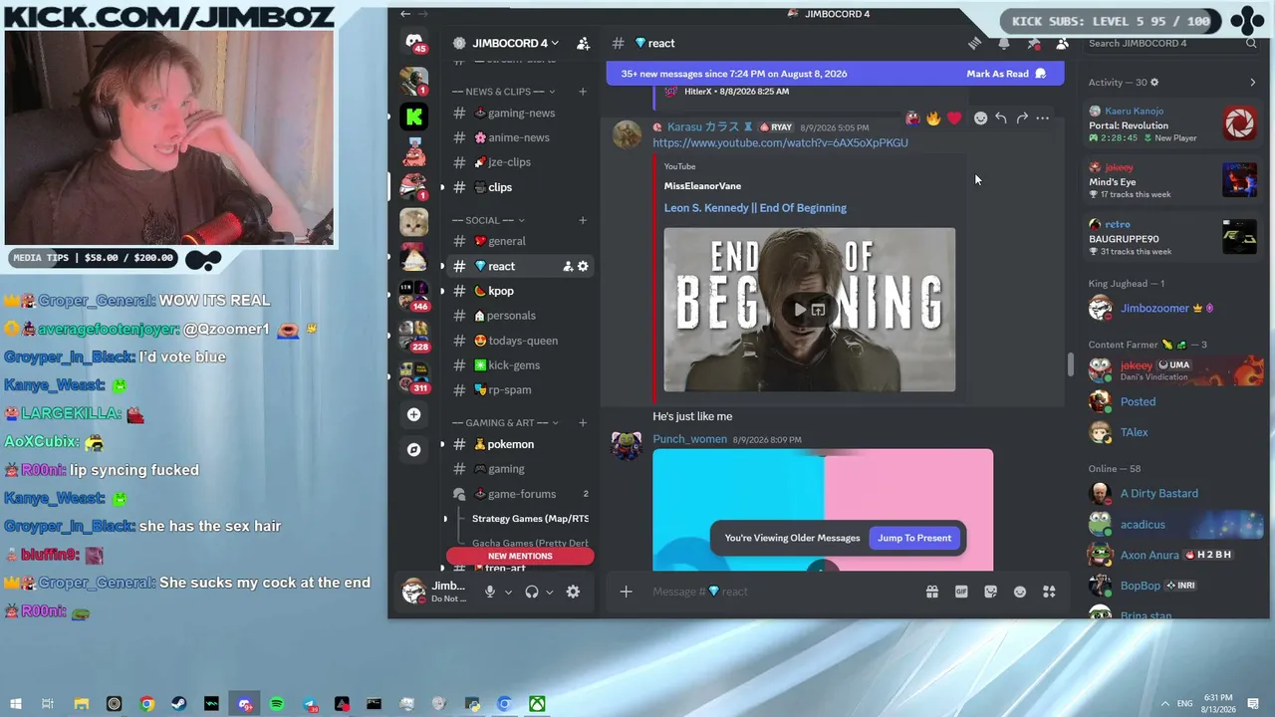
Task: Create channel in SOCIAL category
Action: coord(583,220)
